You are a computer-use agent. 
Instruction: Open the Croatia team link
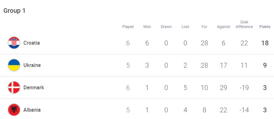pyautogui.click(x=32, y=43)
